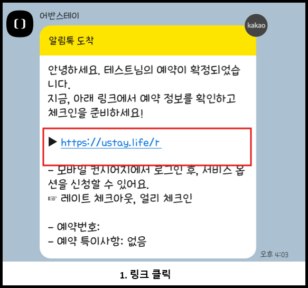This screenshot has width=308, height=288.
Task: Click the 지금, 아래 링크에서 예약 정보를 line
Action: (142, 99)
